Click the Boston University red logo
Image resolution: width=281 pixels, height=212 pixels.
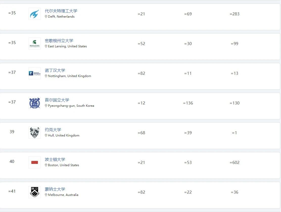point(34,162)
